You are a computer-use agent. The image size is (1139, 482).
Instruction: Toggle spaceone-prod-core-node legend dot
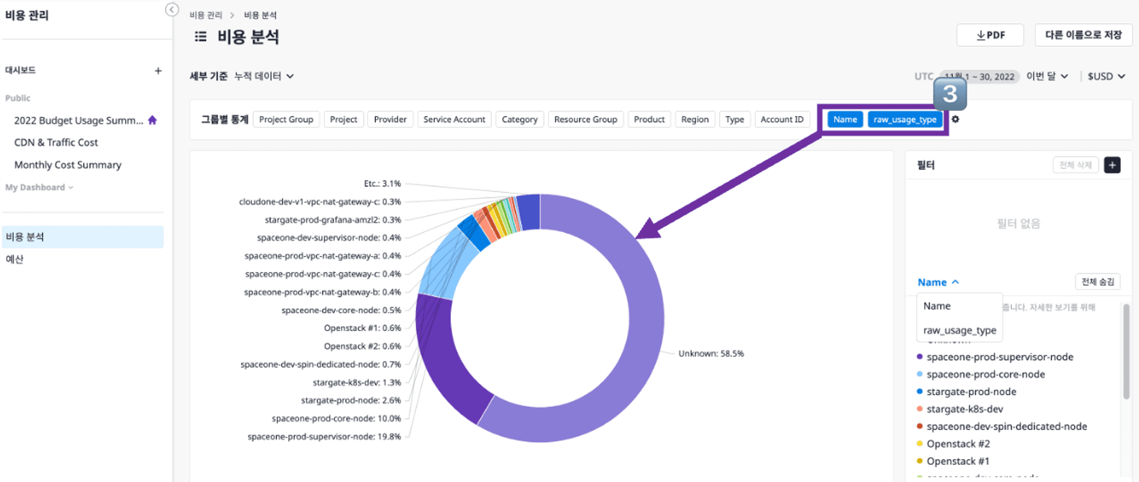(x=919, y=374)
